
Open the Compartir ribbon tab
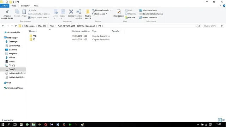click(25, 6)
